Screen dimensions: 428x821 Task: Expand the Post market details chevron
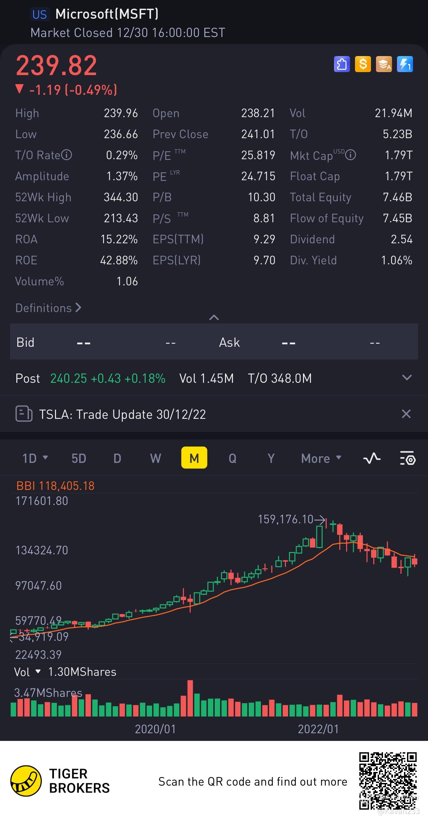(407, 378)
